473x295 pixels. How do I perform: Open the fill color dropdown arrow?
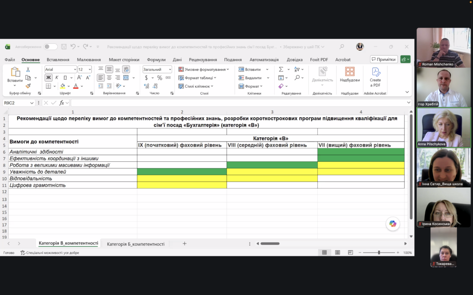[69, 86]
